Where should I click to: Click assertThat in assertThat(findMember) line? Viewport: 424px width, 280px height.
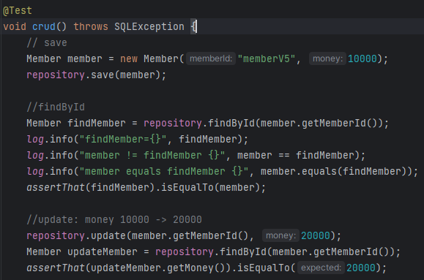pyautogui.click(x=56, y=187)
